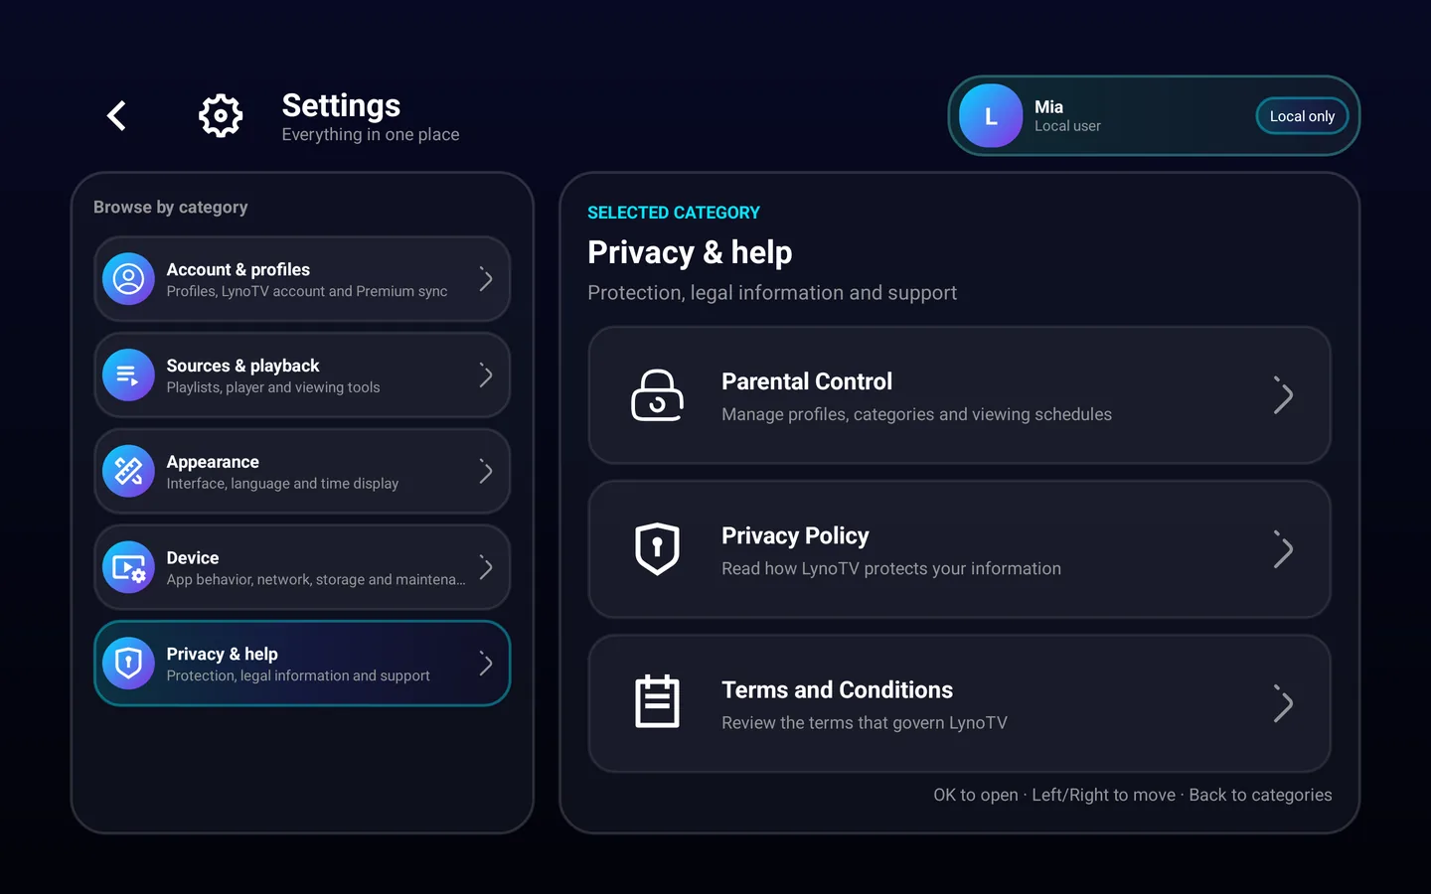Select the Account & profiles category

tap(302, 279)
